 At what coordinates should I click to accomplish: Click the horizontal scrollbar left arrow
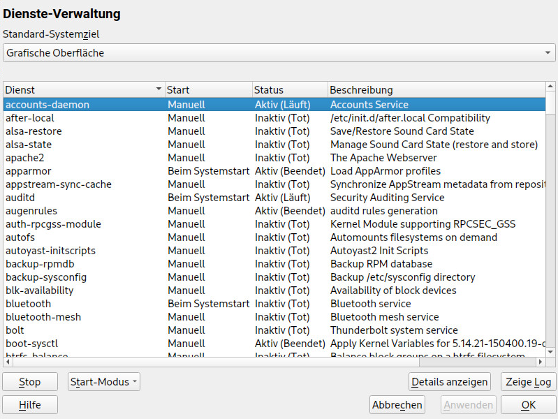8,362
